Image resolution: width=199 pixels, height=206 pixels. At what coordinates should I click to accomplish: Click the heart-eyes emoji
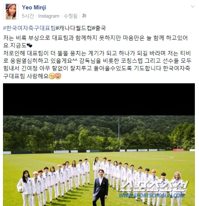click(58, 76)
